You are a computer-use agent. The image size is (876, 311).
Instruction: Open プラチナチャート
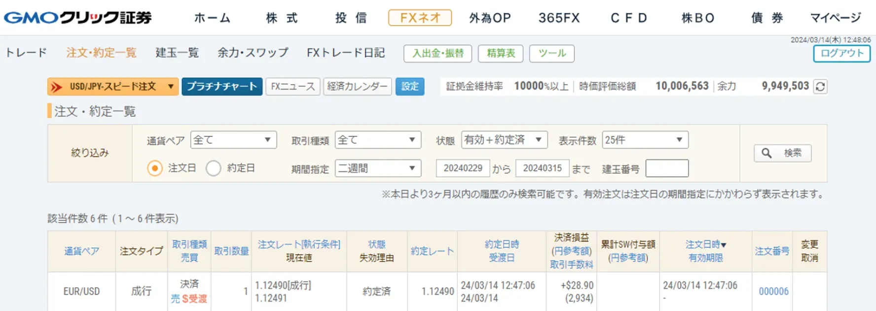coord(222,87)
